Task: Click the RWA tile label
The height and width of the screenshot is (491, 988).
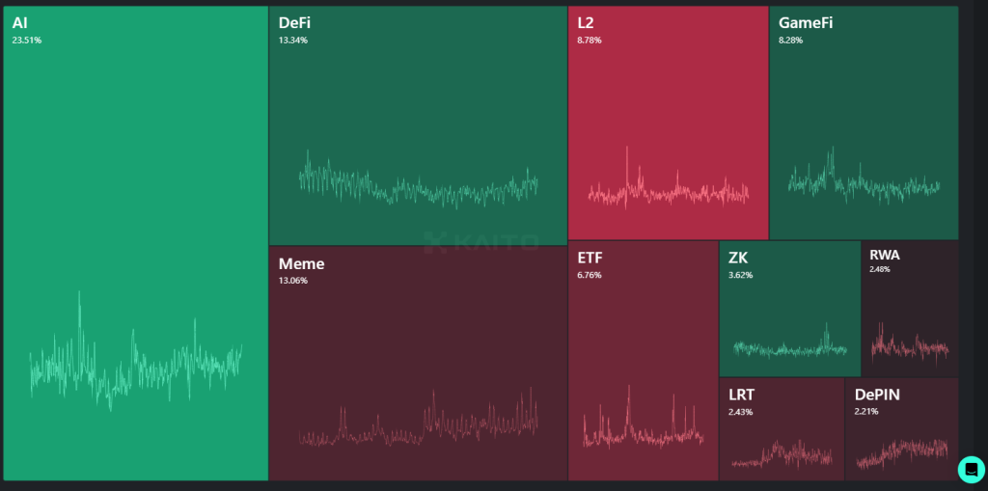Action: (884, 255)
